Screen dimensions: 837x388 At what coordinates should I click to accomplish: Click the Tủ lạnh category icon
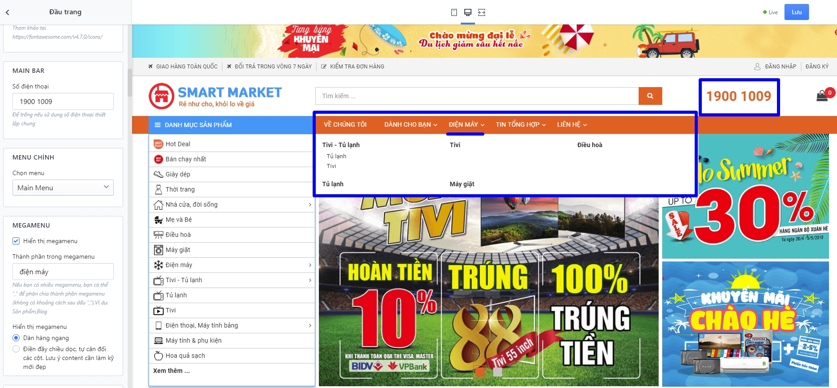coord(158,295)
